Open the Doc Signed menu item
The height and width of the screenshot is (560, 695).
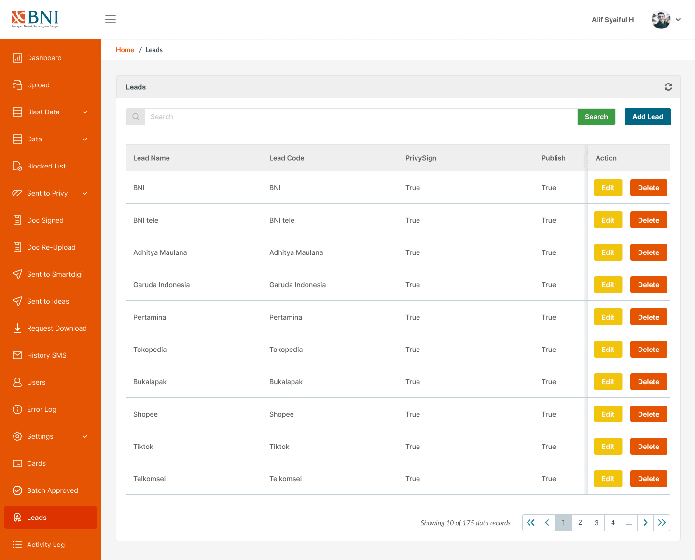tap(51, 220)
